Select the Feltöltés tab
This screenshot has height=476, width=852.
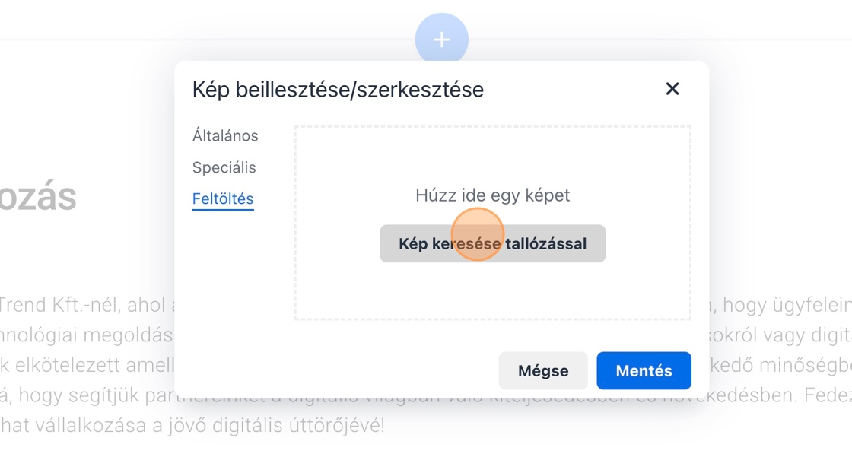223,199
